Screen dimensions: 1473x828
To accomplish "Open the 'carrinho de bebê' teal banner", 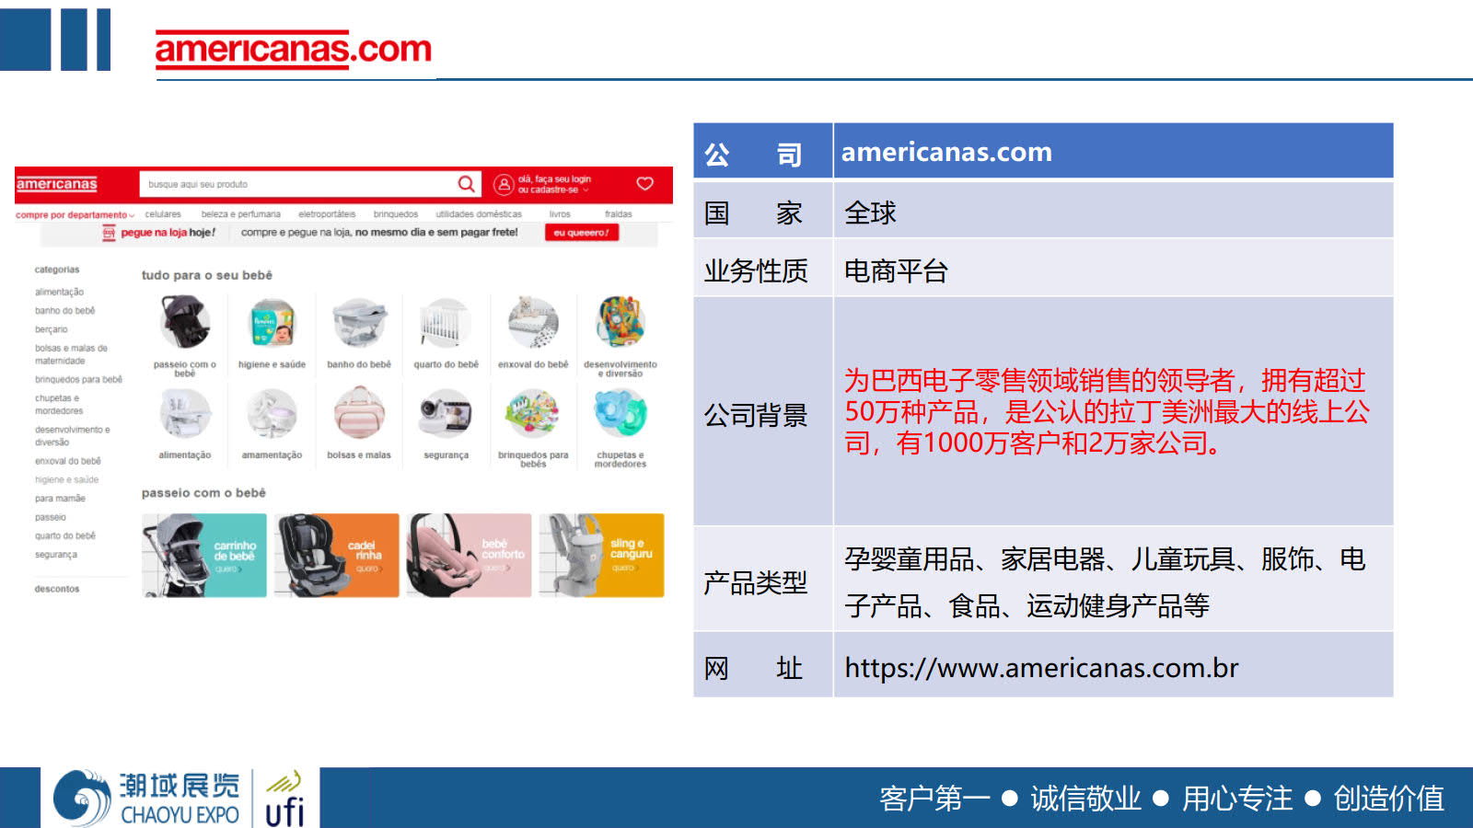I will pos(204,556).
